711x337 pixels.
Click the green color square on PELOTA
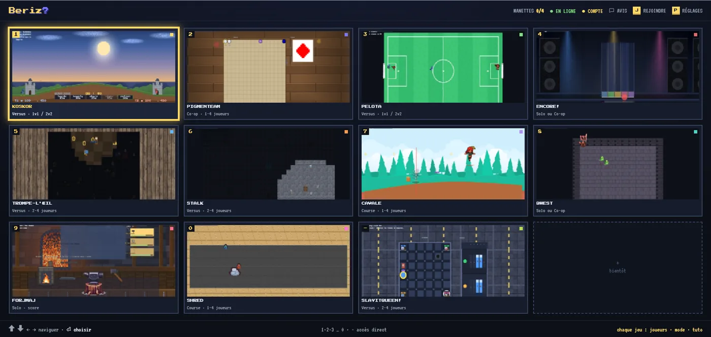pos(521,35)
